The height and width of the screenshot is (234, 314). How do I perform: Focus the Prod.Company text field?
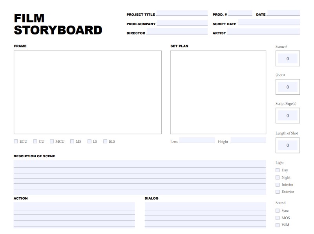tap(182, 23)
